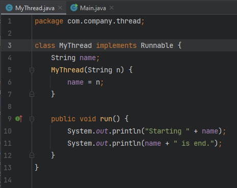Click line number 1 in the gutter
The width and height of the screenshot is (237, 188).
[x=10, y=21]
